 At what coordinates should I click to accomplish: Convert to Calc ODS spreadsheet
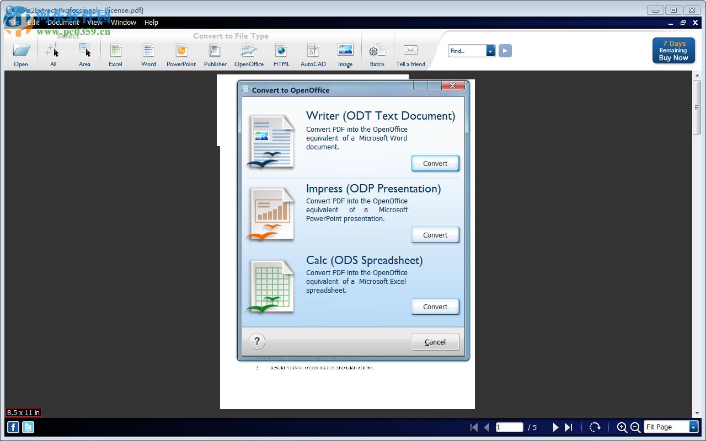click(435, 306)
